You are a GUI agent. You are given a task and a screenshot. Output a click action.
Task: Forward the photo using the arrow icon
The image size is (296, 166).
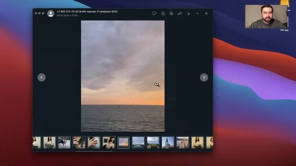180,13
